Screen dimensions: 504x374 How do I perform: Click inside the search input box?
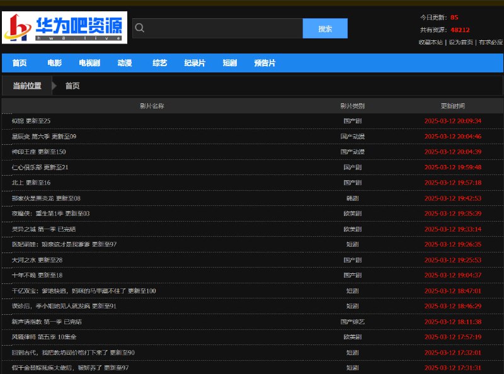tap(220, 28)
